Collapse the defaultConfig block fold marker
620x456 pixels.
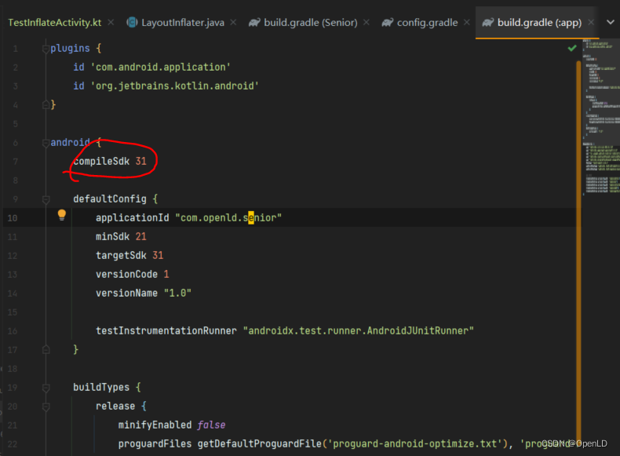(46, 199)
